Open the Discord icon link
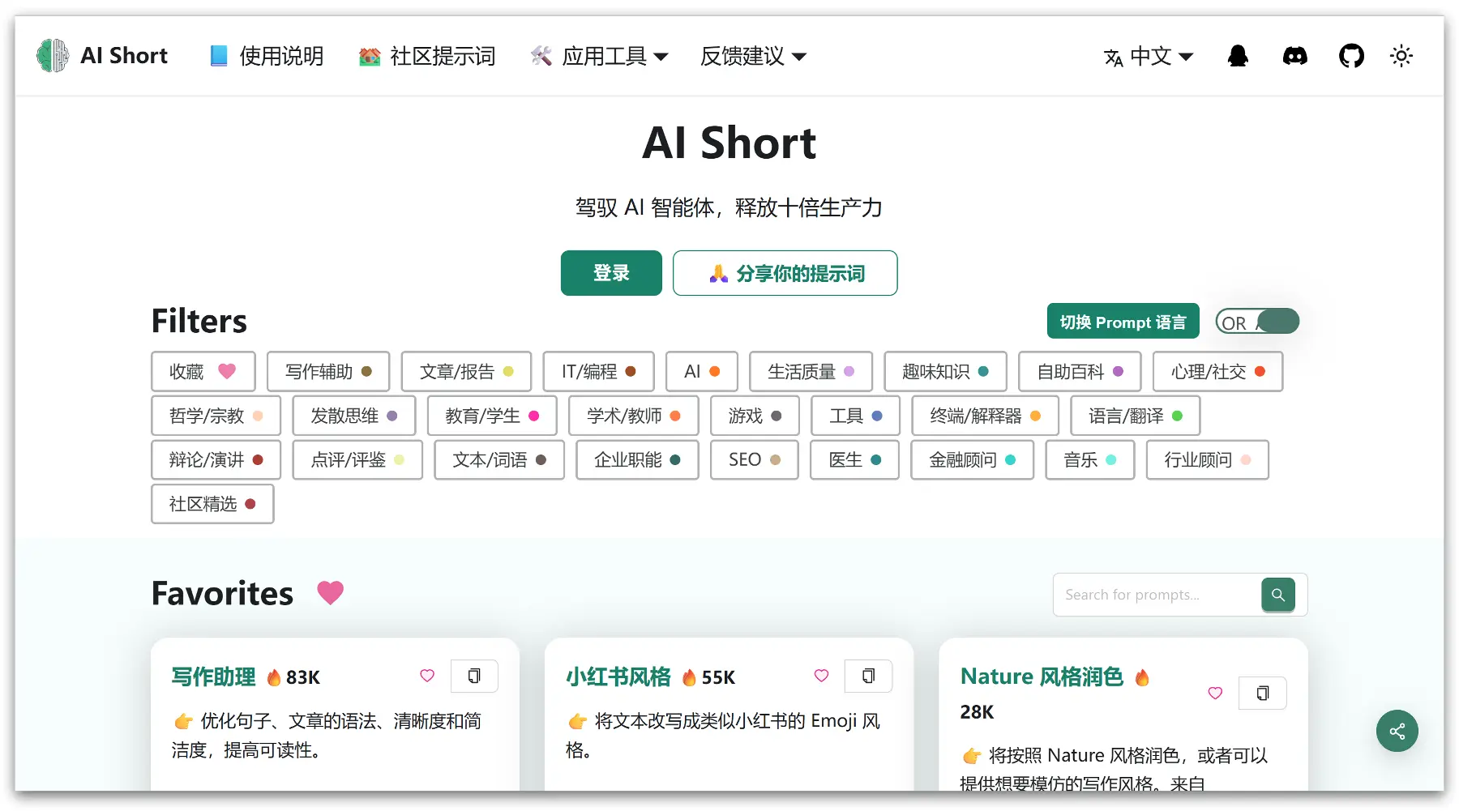 (1294, 56)
